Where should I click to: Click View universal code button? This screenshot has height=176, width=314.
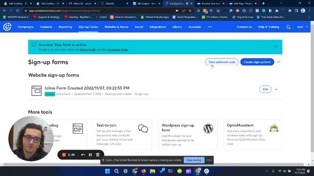coord(222,62)
